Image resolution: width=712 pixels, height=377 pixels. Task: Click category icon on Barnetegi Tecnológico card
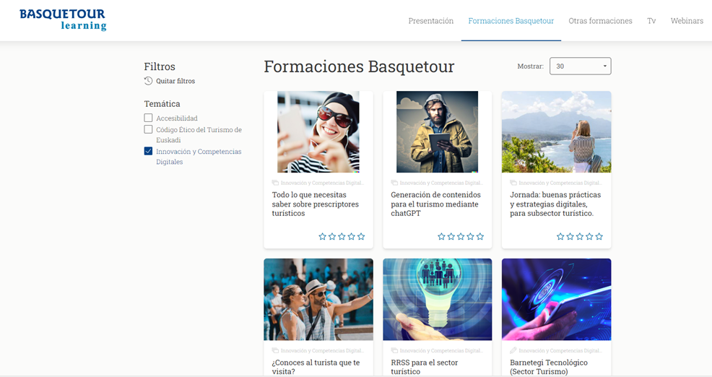pos(513,351)
